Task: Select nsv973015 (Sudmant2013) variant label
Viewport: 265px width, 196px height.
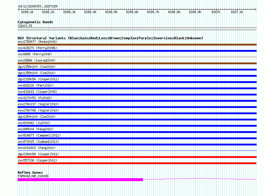Action: [38, 142]
